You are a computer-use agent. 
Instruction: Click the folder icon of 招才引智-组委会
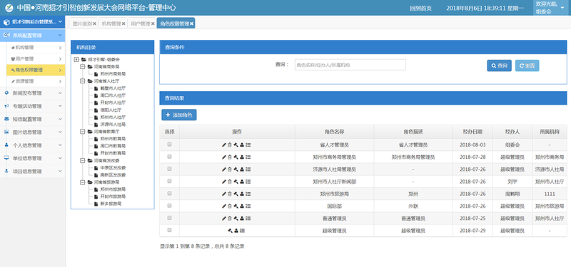point(84,60)
